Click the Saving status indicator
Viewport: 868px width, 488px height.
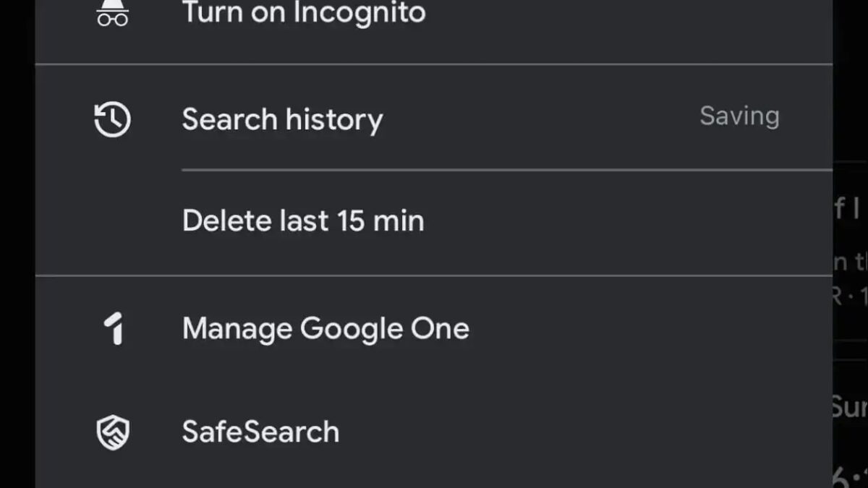coord(739,116)
